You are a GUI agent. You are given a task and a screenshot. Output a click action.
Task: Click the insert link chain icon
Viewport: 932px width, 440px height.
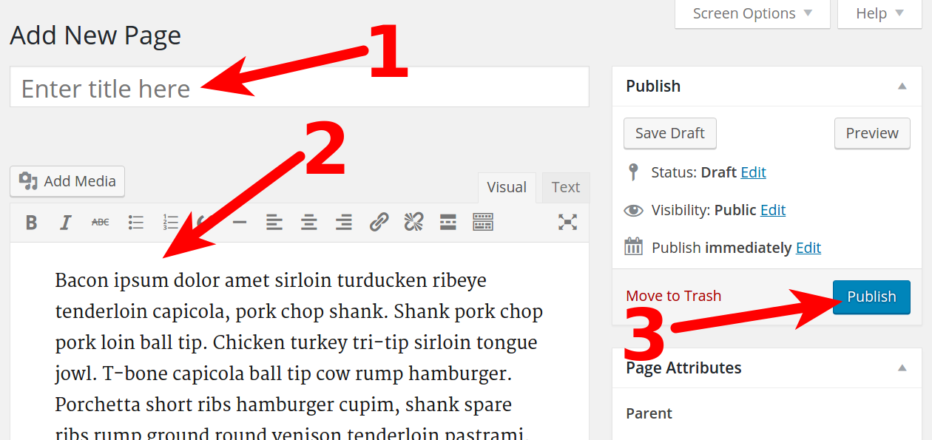coord(379,222)
